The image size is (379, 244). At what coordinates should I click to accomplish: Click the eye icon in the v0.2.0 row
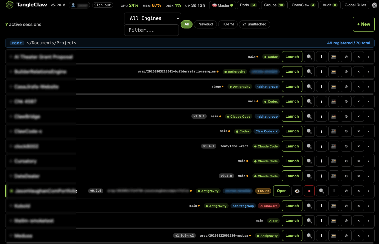(297, 191)
